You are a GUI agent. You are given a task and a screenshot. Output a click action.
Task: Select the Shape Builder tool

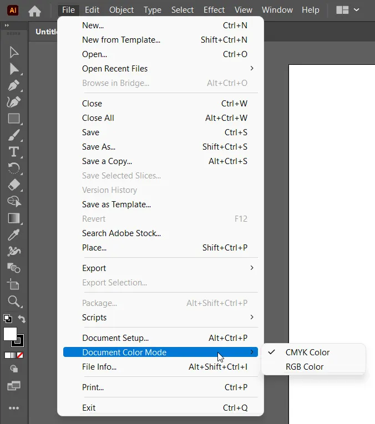point(14,201)
